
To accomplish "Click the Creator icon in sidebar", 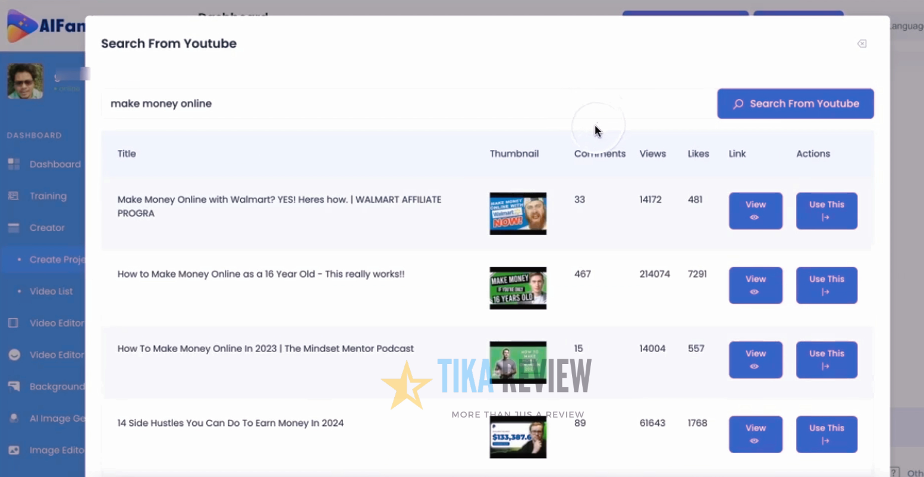I will click(13, 228).
